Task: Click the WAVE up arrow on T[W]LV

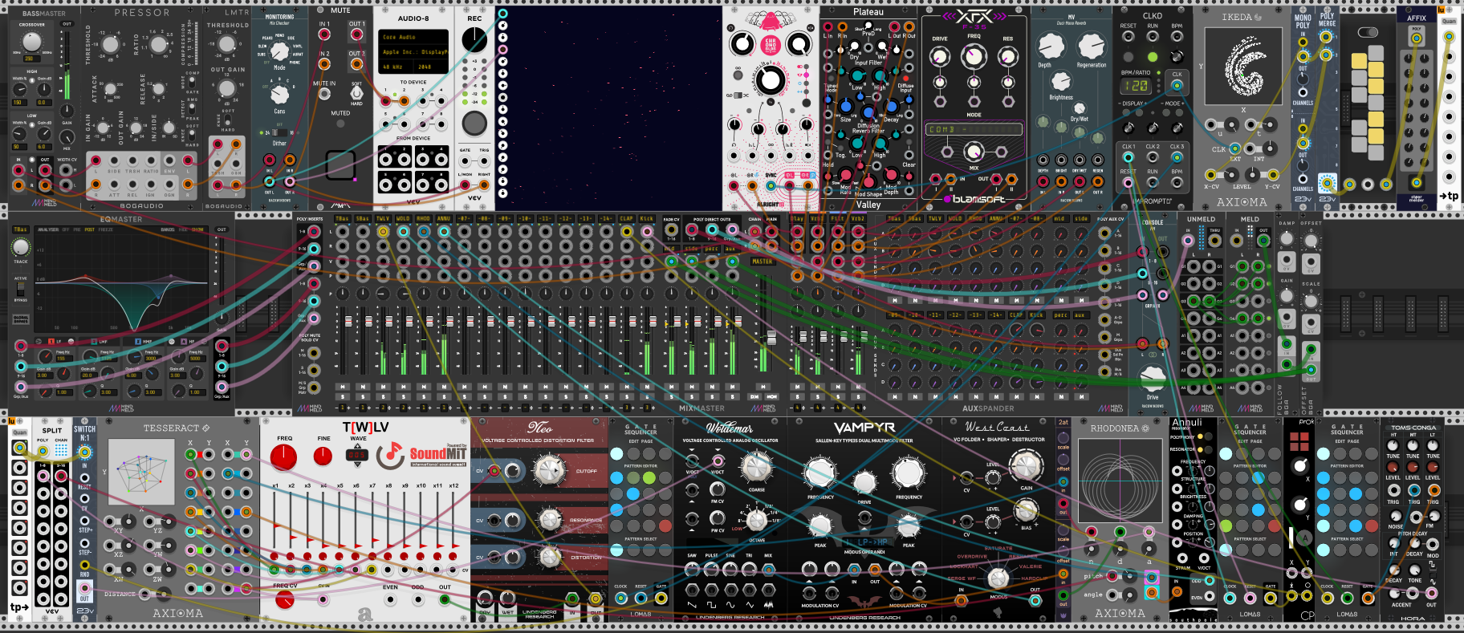Action: tap(358, 446)
